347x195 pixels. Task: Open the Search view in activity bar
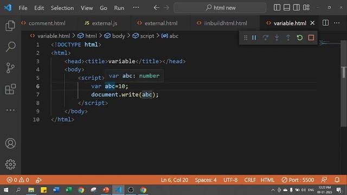[10, 47]
